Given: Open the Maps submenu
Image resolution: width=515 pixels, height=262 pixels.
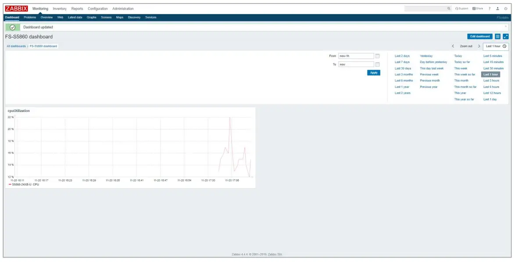Looking at the screenshot, I should [120, 17].
